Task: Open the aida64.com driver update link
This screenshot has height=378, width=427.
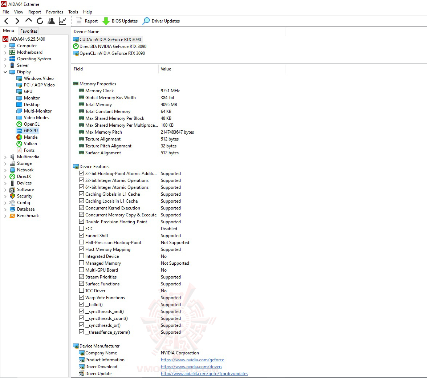Action: pyautogui.click(x=204, y=374)
